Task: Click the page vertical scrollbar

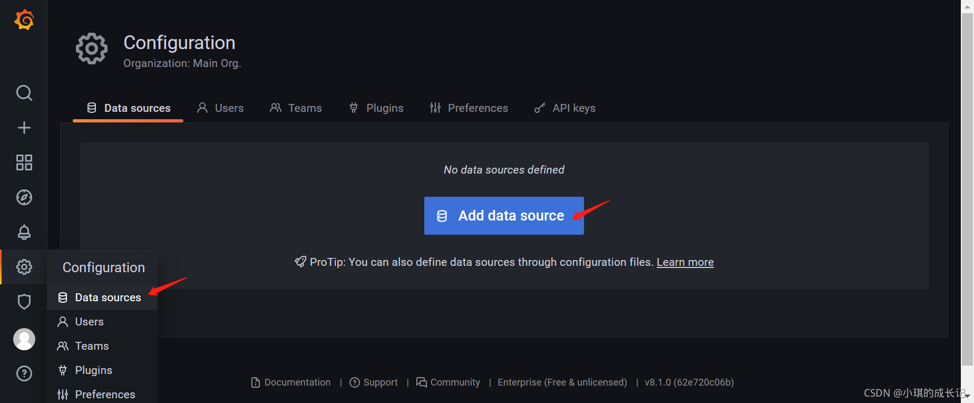Action: pyautogui.click(x=967, y=190)
